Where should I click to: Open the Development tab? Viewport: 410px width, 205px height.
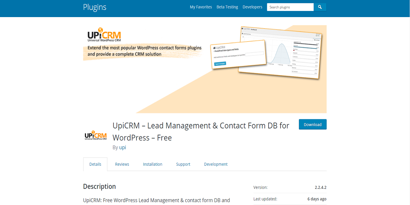tap(216, 164)
